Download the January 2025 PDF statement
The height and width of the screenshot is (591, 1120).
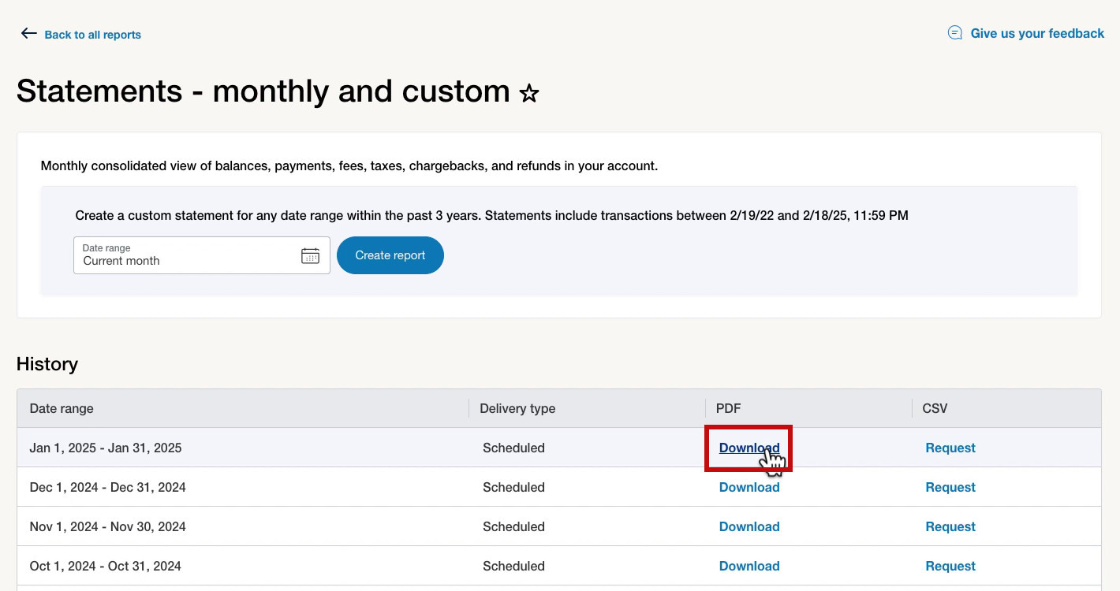pyautogui.click(x=749, y=448)
